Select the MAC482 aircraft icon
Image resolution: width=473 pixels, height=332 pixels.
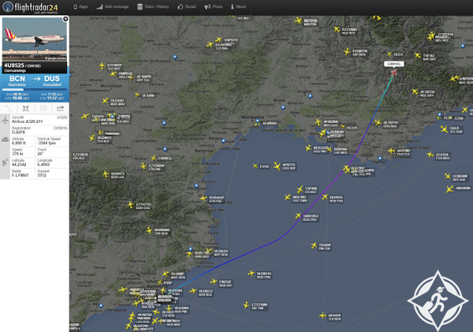288,197
